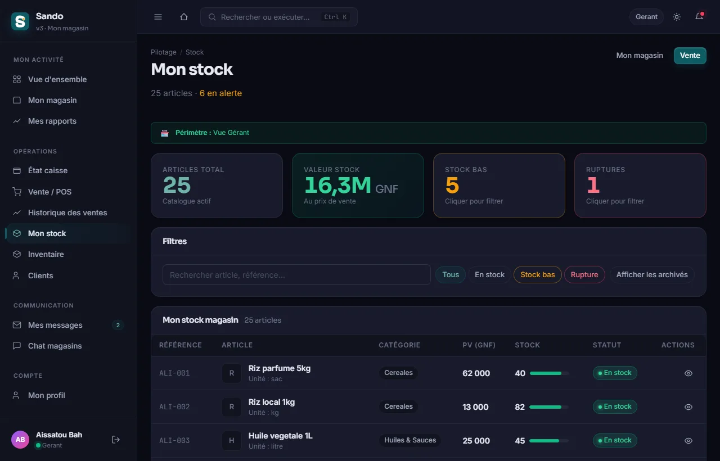This screenshot has height=461, width=720.
Task: Click the Sando logo icon
Action: pyautogui.click(x=20, y=21)
